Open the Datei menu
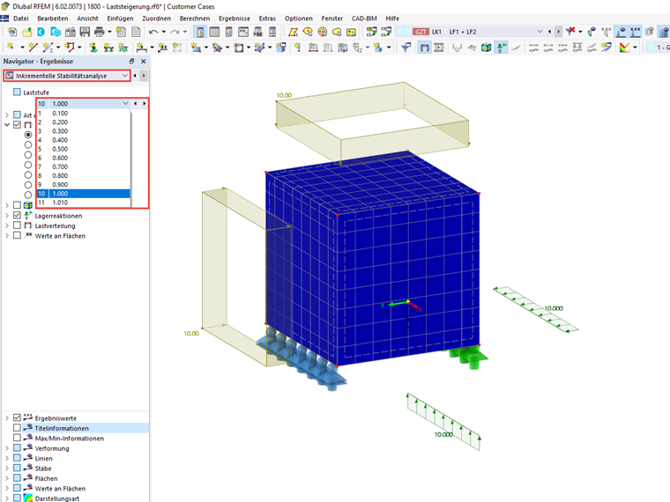 [21, 18]
